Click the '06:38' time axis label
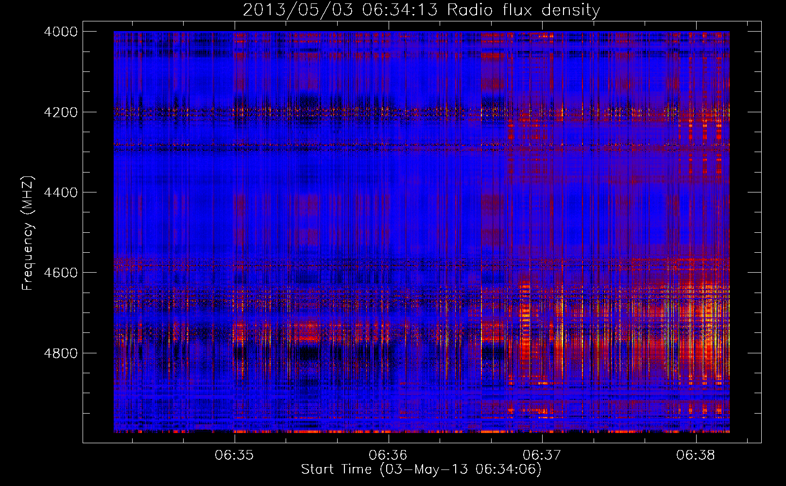This screenshot has height=486, width=786. pyautogui.click(x=696, y=455)
